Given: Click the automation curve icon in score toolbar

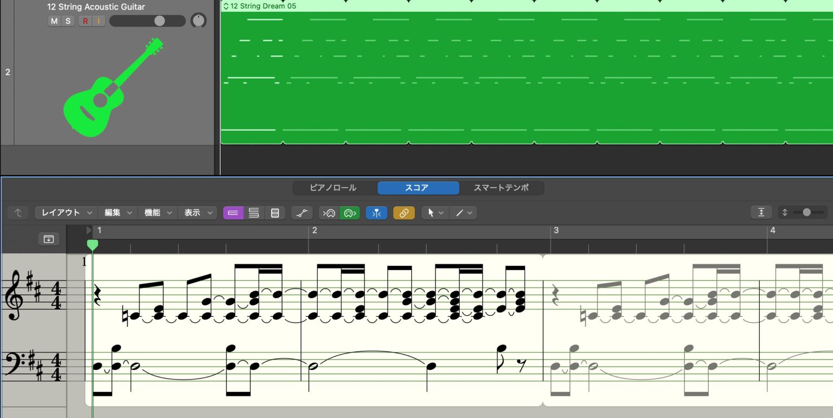Looking at the screenshot, I should [302, 213].
